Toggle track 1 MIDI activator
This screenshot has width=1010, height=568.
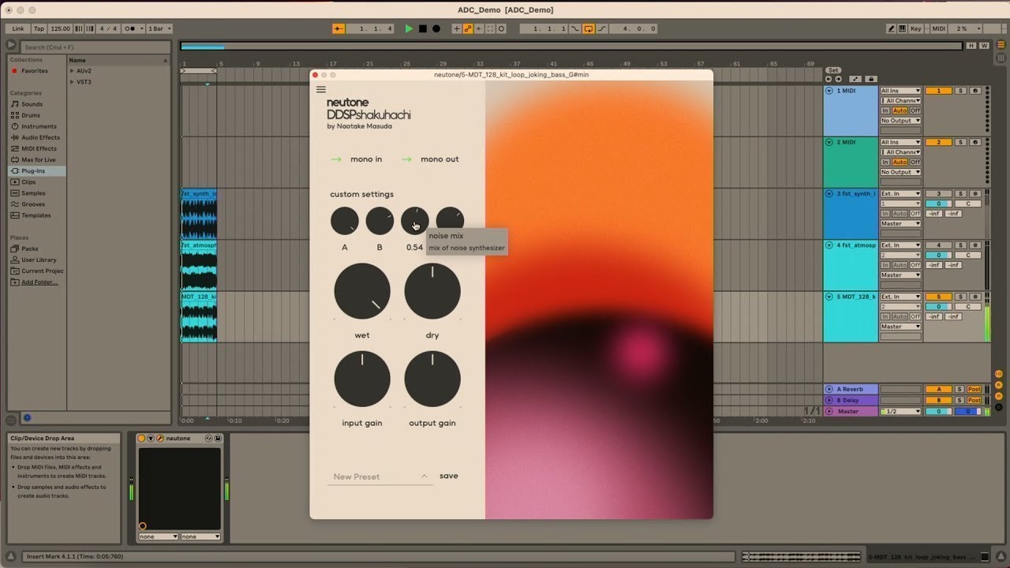[939, 91]
